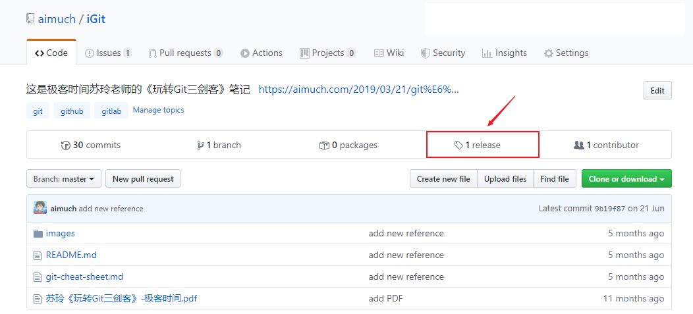The width and height of the screenshot is (693, 314).
Task: Click the Edit description button
Action: 657,91
